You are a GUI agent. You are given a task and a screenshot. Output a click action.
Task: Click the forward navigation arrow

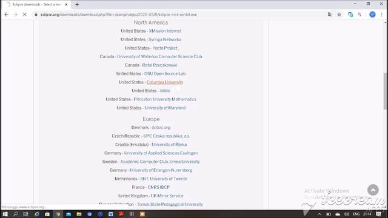coord(15,15)
